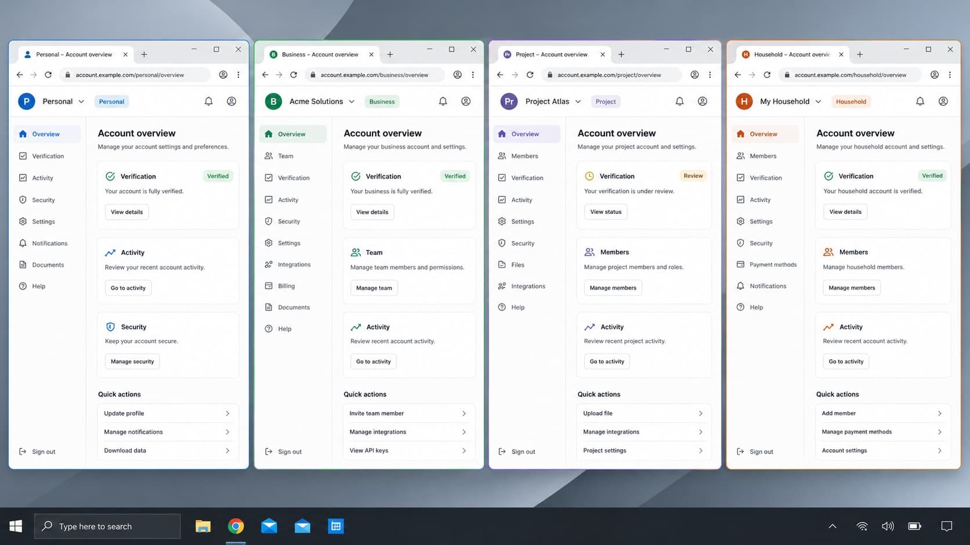Viewport: 970px width, 545px height.
Task: Open notifications bell in Personal window
Action: click(x=208, y=101)
